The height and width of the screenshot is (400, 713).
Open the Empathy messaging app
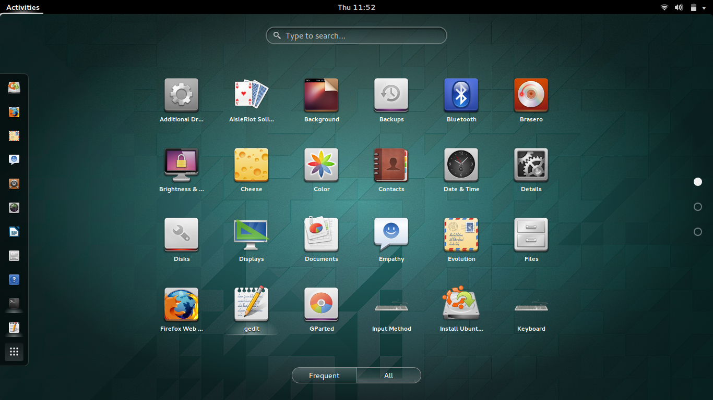(391, 234)
